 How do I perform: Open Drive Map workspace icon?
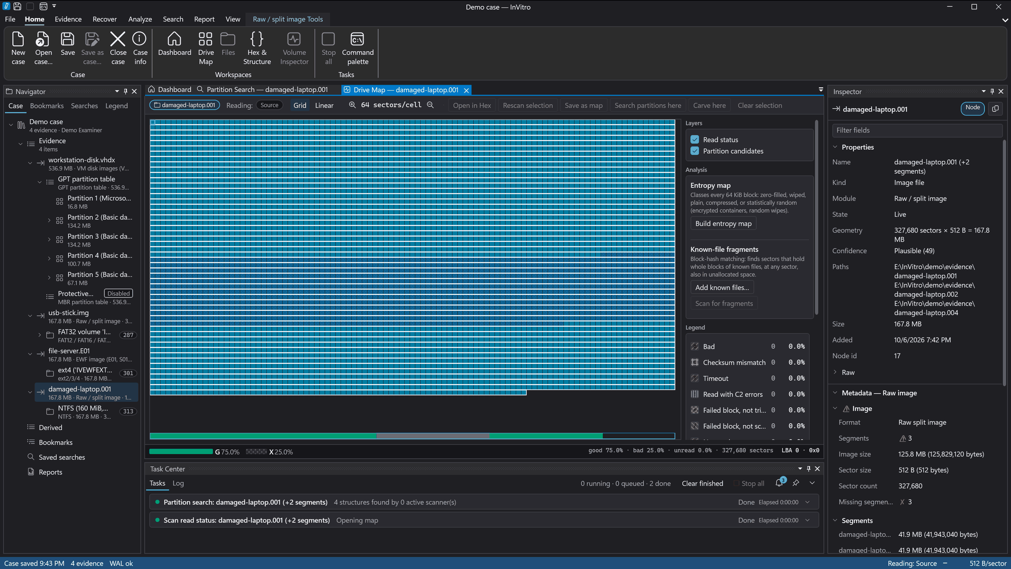[x=206, y=48]
